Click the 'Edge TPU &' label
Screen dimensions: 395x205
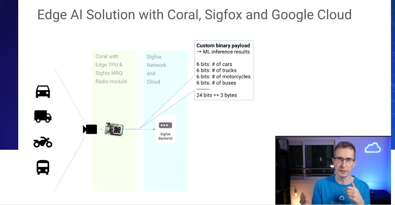[x=109, y=65]
